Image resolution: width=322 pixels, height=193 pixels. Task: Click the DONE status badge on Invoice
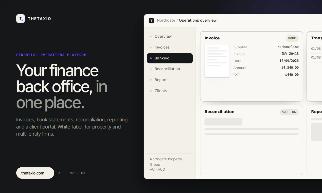(x=292, y=38)
